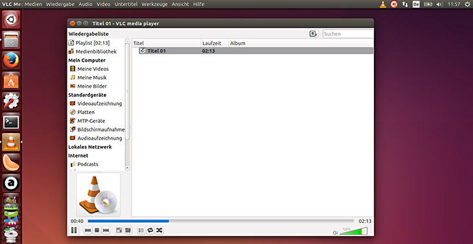Open the Wiedergabe menu
The width and height of the screenshot is (473, 244).
tap(60, 5)
